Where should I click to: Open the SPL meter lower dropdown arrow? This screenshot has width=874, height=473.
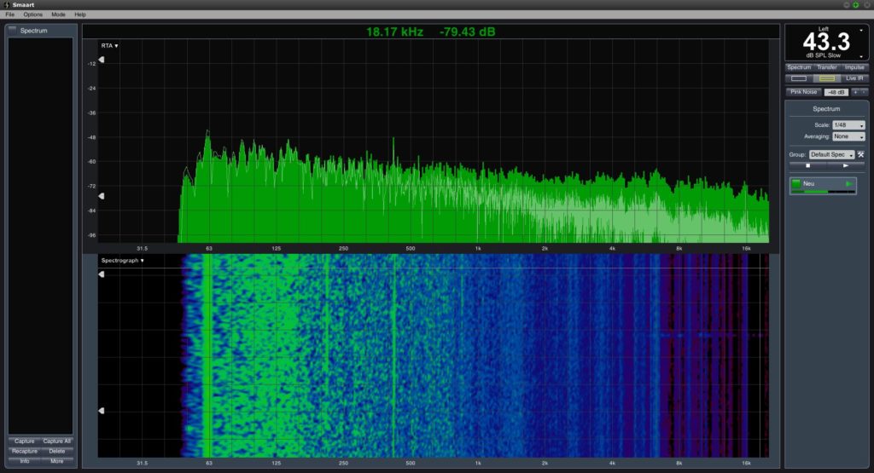862,56
